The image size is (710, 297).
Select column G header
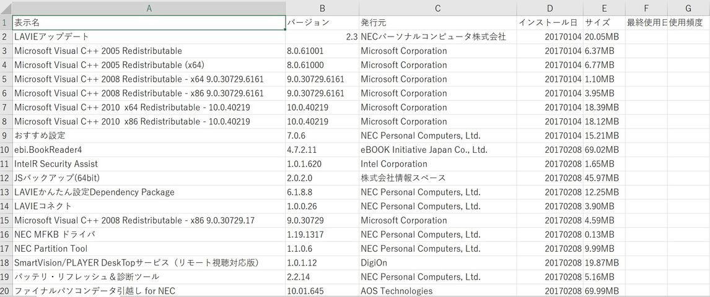click(x=688, y=8)
